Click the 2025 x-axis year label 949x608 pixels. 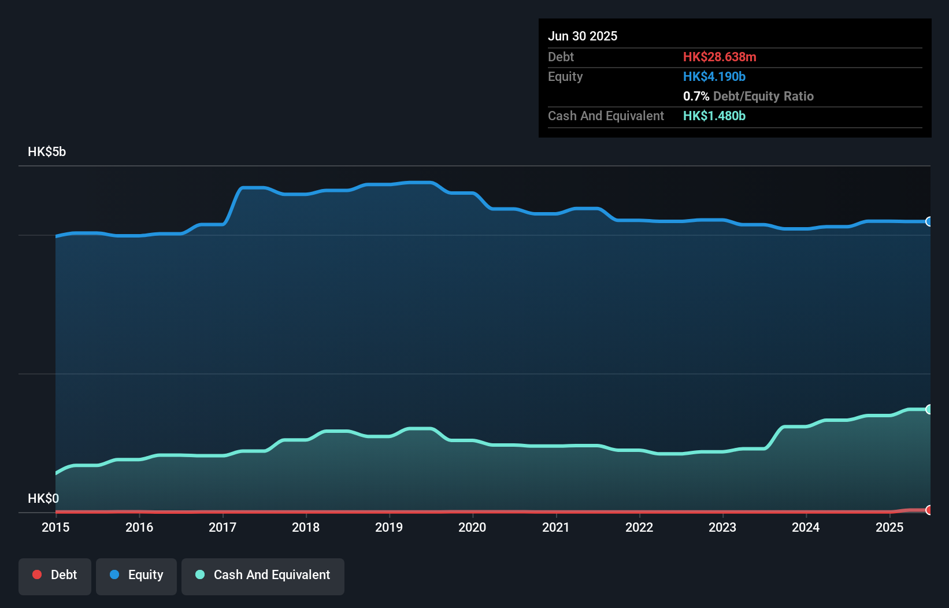(x=889, y=527)
